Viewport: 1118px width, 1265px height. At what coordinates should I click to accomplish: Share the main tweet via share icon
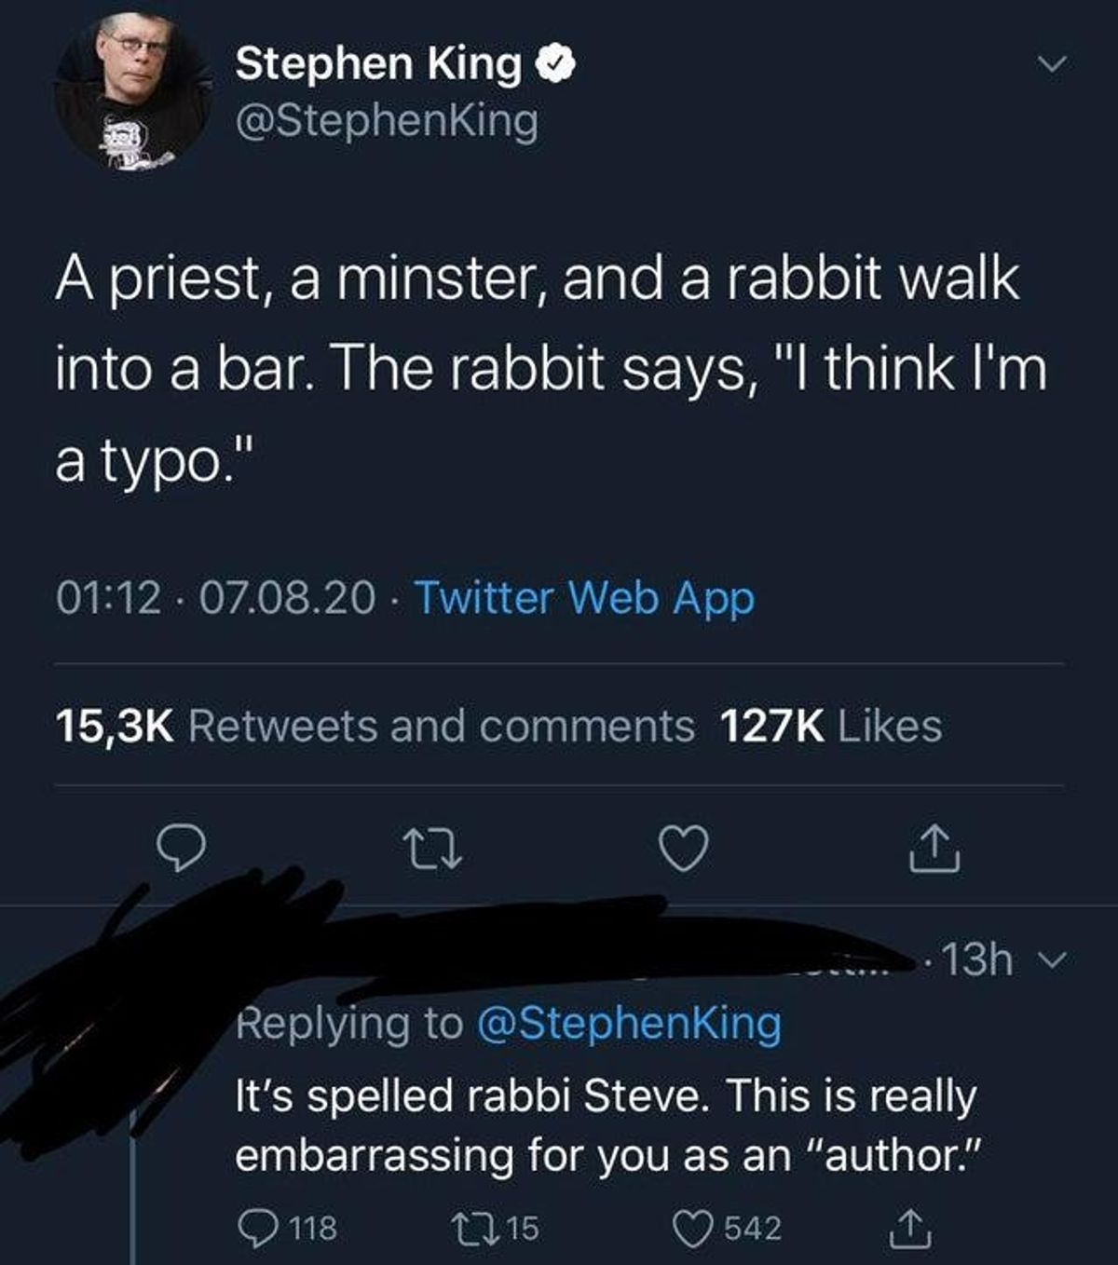(x=935, y=849)
